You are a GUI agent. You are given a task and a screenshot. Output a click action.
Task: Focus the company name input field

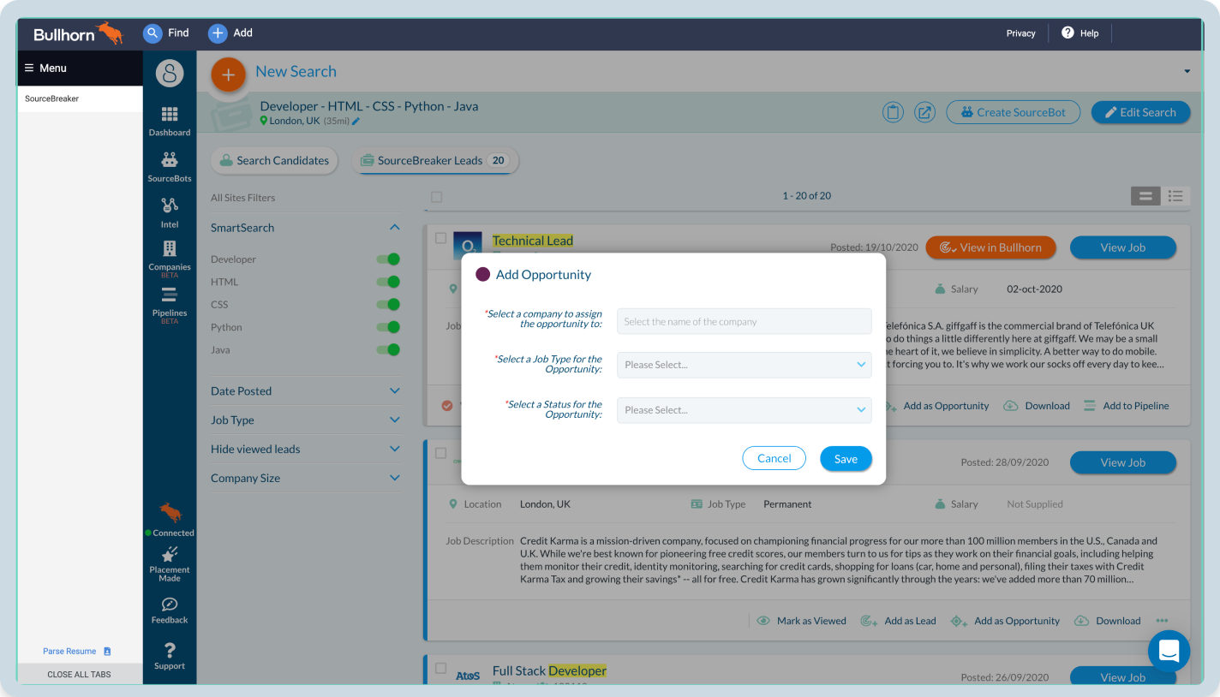pos(745,322)
